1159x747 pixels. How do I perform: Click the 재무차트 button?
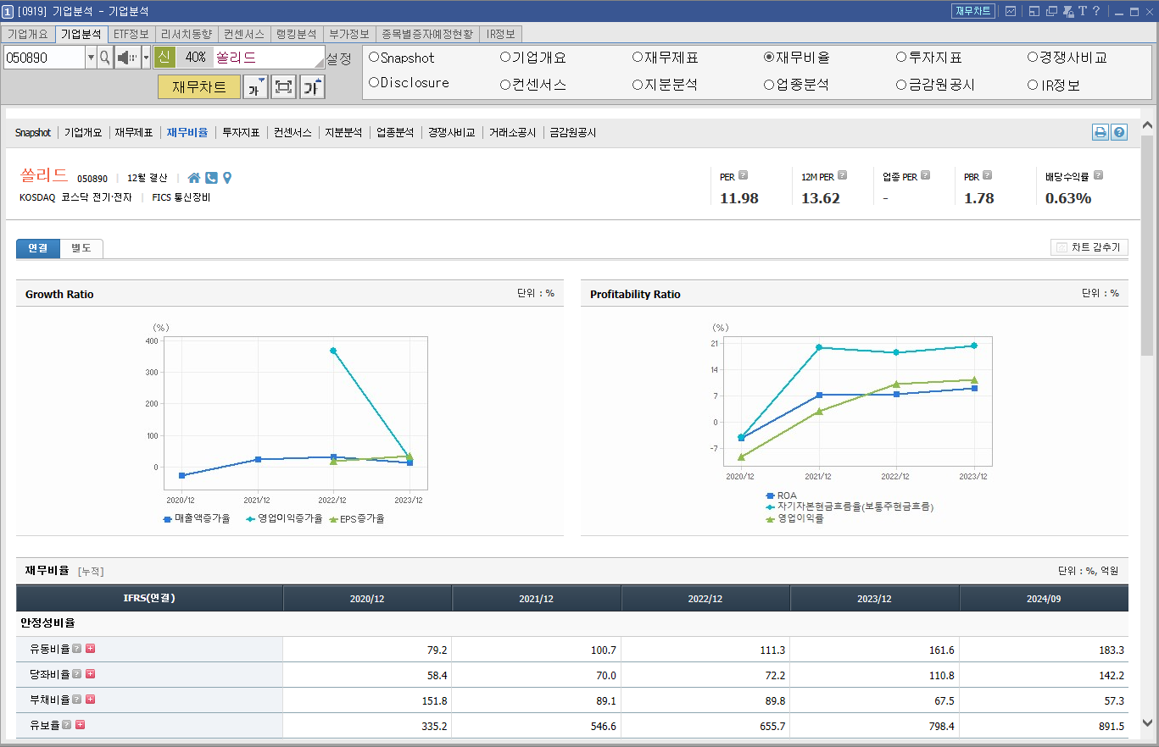click(198, 86)
